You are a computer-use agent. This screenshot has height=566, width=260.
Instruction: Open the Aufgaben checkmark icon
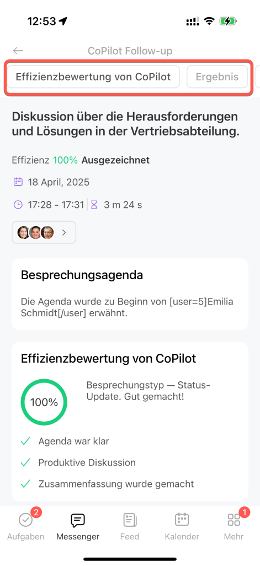pyautogui.click(x=25, y=520)
